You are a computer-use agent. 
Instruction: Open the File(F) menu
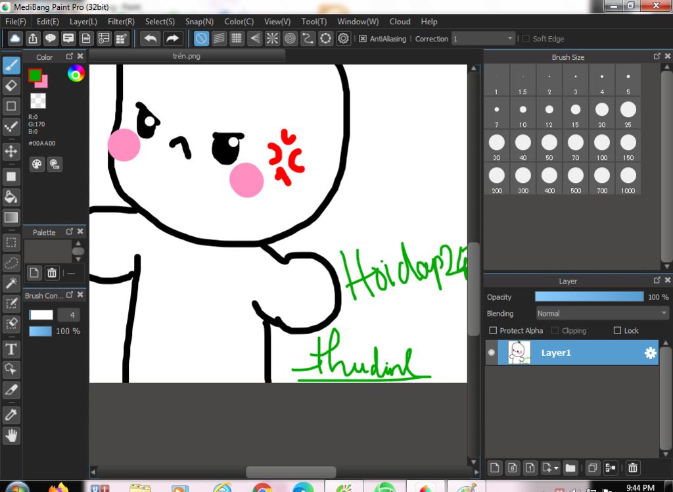point(16,22)
